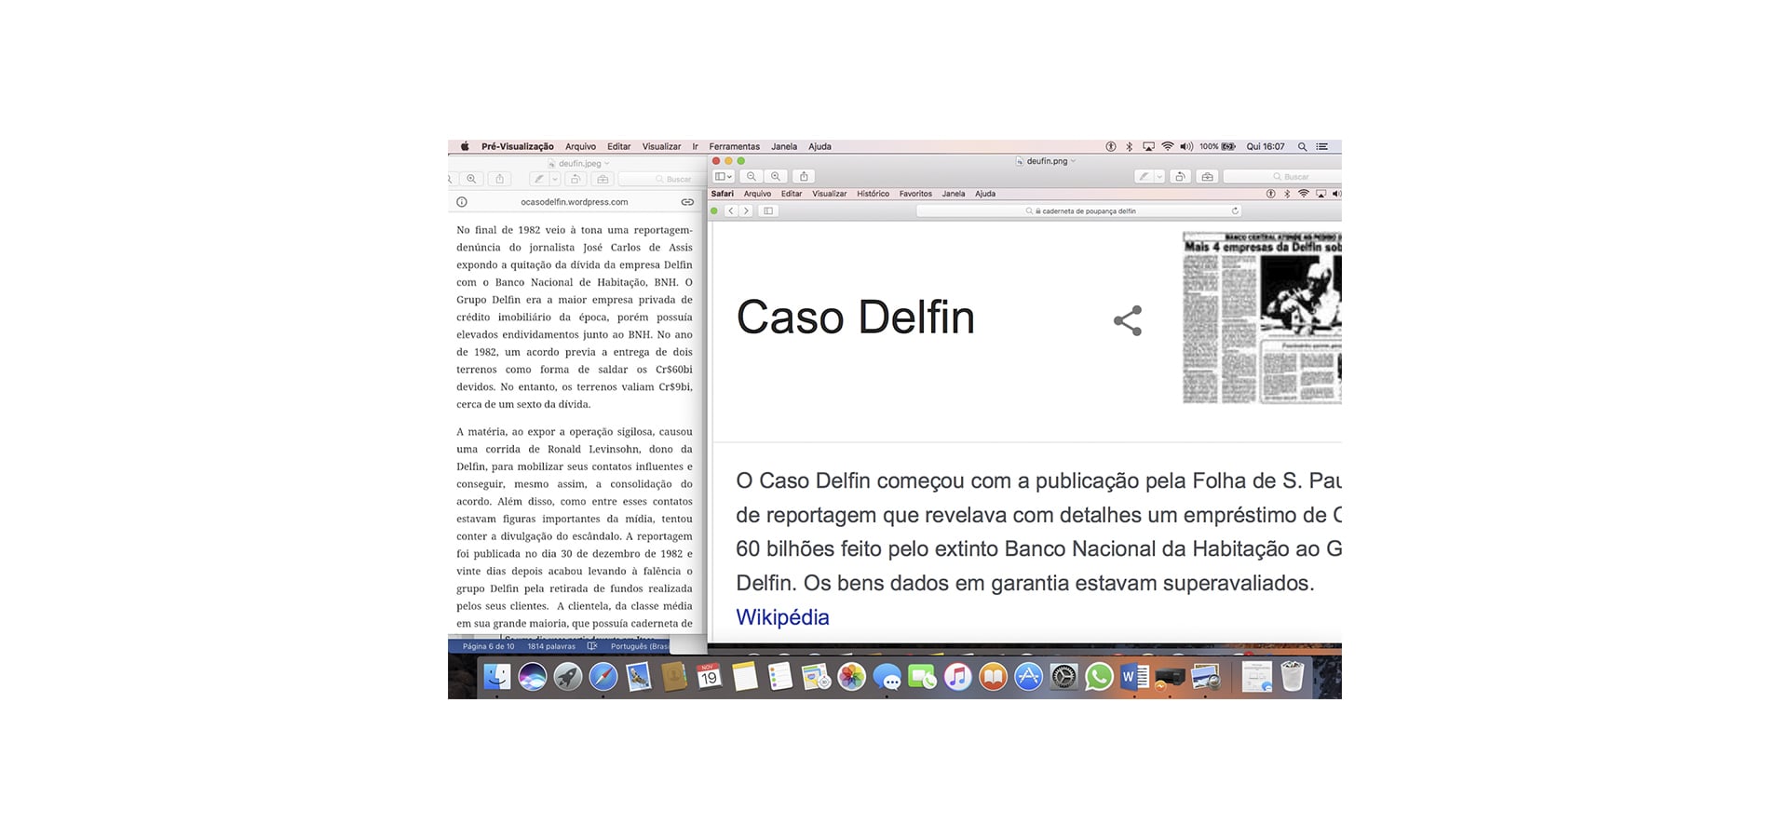
Task: Open the Trash in the Dock
Action: (x=1292, y=677)
